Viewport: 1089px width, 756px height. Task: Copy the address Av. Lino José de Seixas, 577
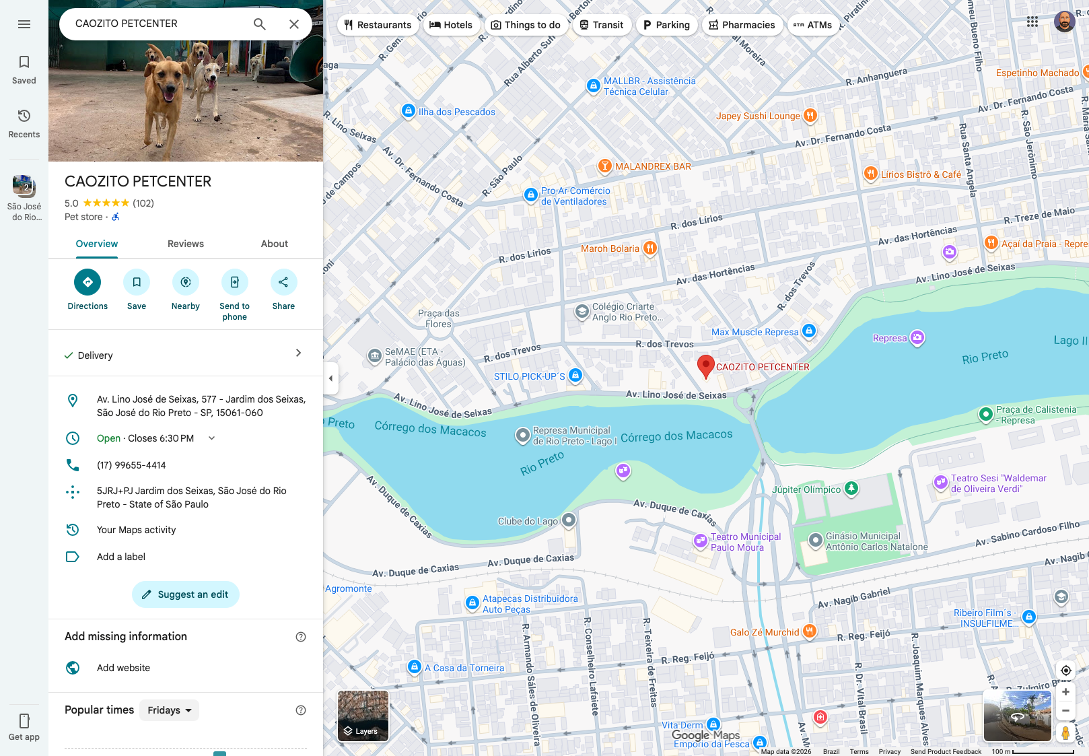(186, 406)
